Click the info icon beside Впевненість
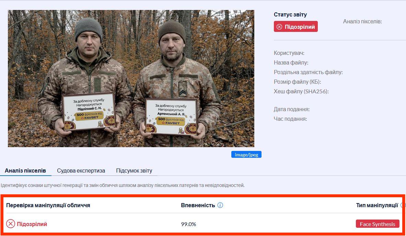 pyautogui.click(x=220, y=205)
